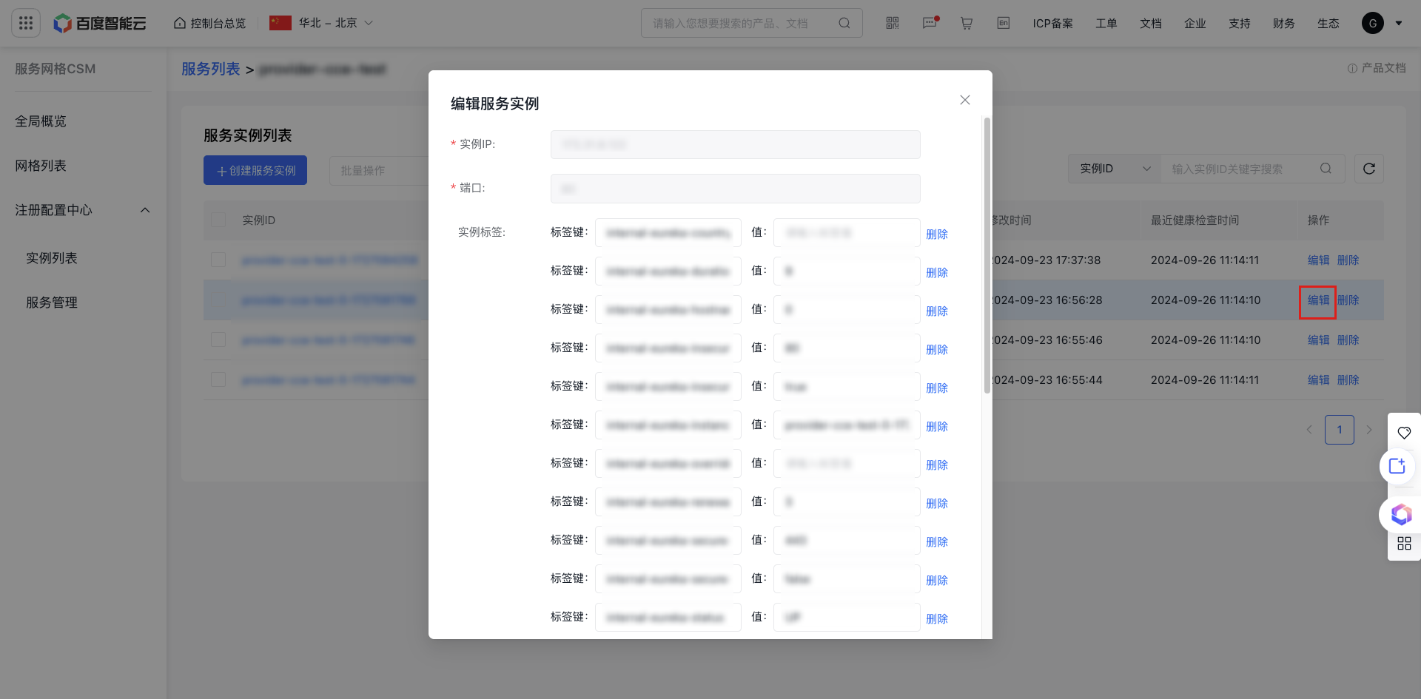The height and width of the screenshot is (699, 1421).
Task: Select 网格列表 in sidebar
Action: point(41,166)
